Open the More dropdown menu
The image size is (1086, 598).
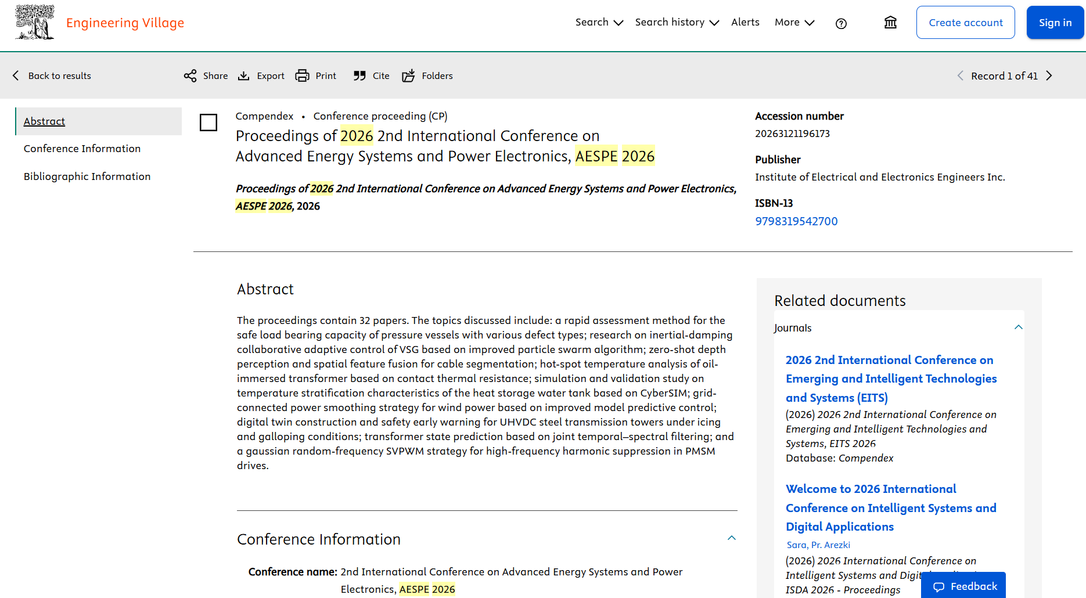[794, 22]
